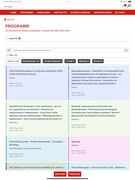
Task: Open MY AREA in navigation bar
Action: tap(120, 13)
